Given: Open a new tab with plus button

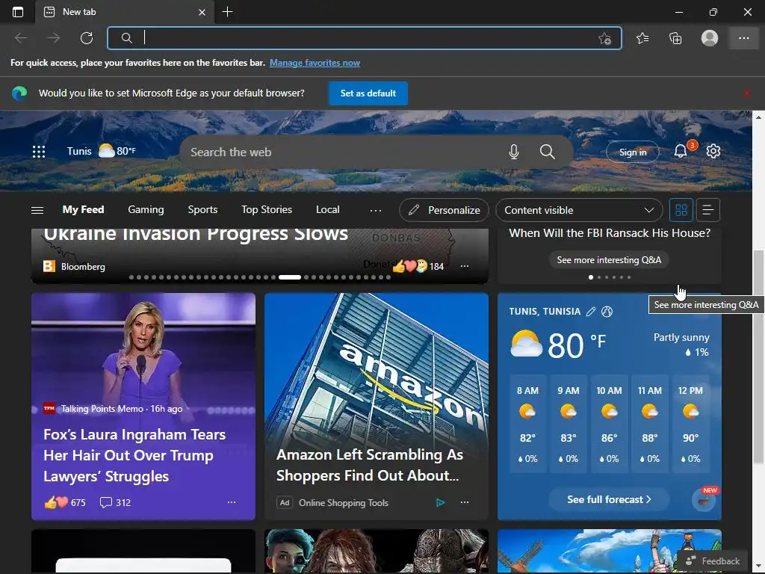Looking at the screenshot, I should (227, 12).
